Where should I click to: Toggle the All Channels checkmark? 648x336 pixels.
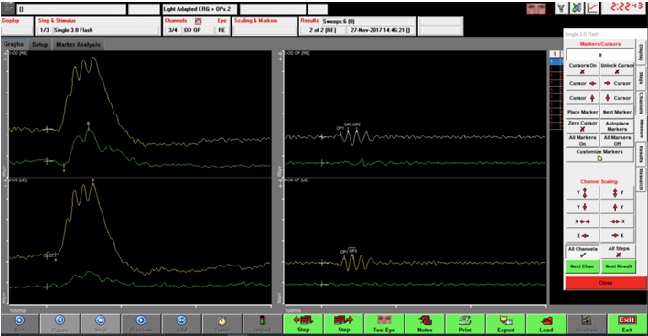click(x=582, y=252)
